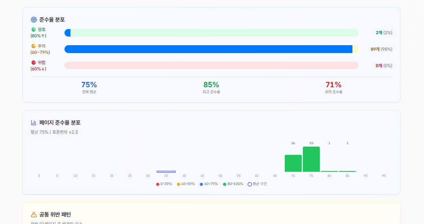Click the 71% 최저 준수율 value
Screen dimensions: 424x224
(334, 85)
